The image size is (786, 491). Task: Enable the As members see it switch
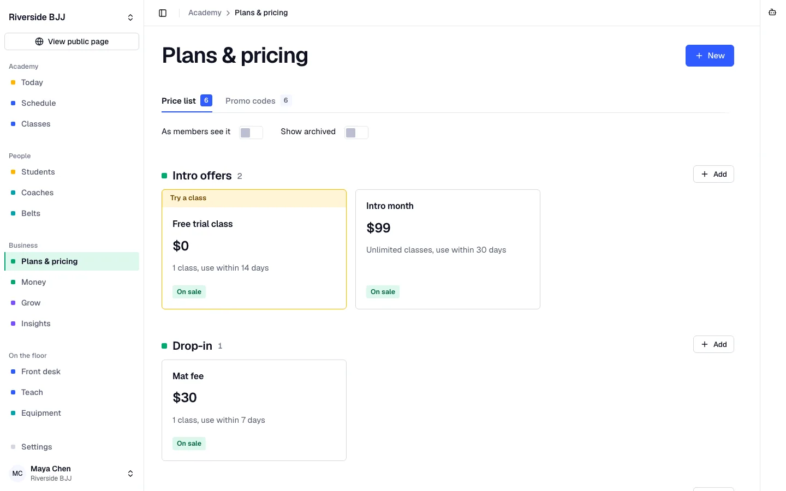point(251,133)
